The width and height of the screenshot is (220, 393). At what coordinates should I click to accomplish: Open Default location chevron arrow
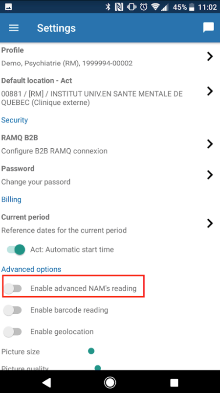[x=210, y=91]
